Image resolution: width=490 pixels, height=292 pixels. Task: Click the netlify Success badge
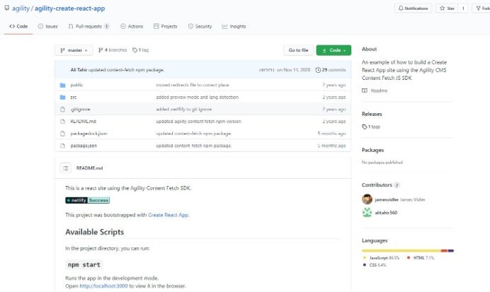click(88, 200)
